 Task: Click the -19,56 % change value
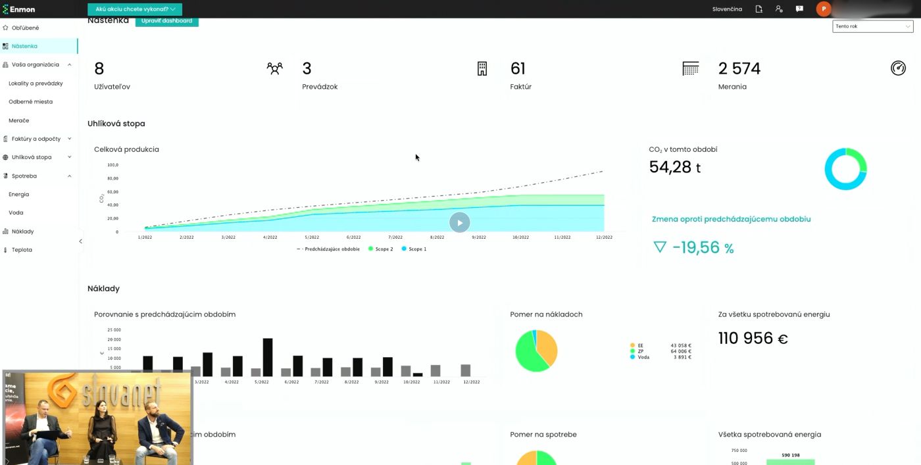(703, 248)
